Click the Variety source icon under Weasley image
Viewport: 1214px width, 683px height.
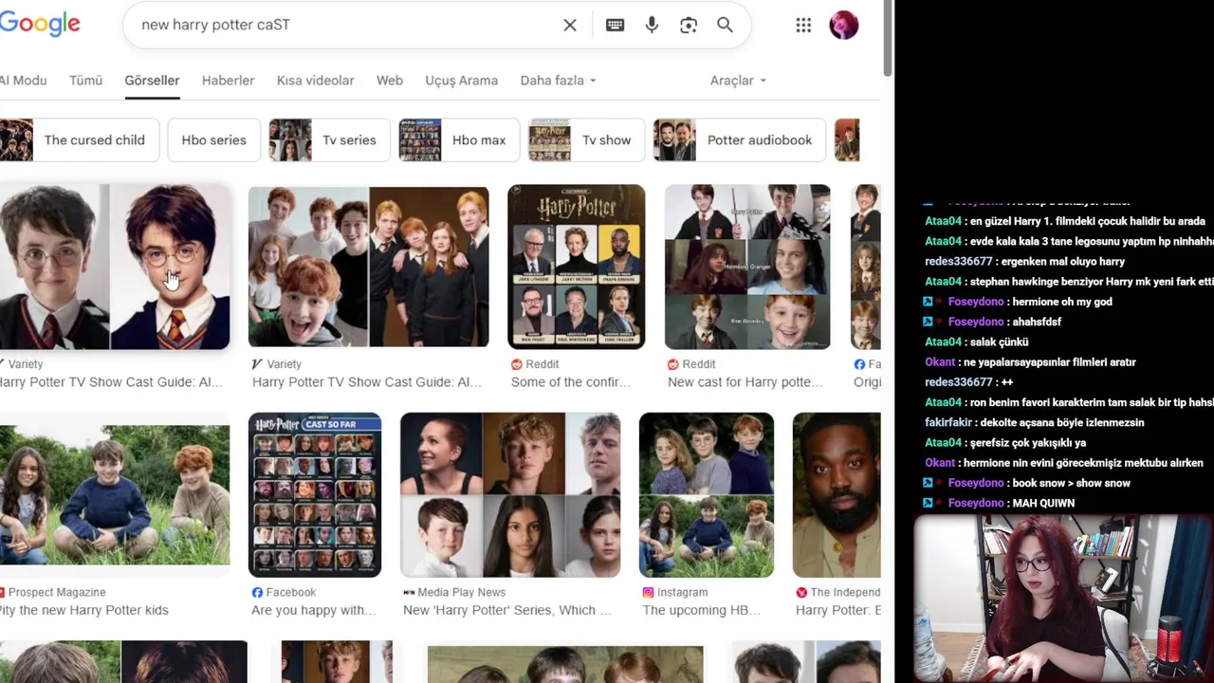pos(257,364)
